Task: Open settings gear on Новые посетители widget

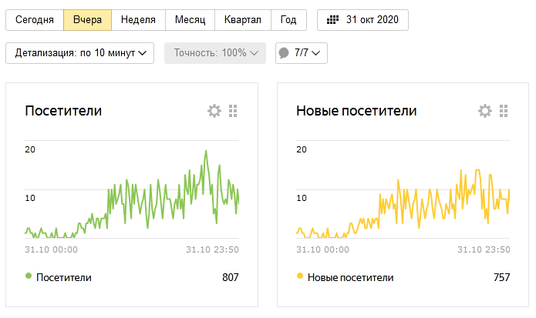Action: [485, 111]
